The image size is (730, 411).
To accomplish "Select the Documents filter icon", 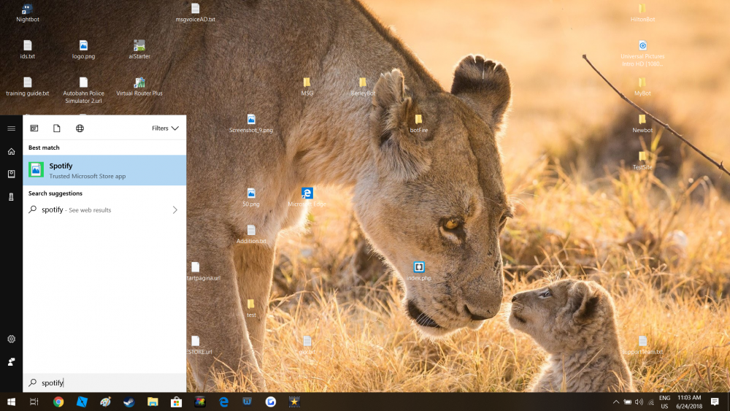I will (x=57, y=128).
